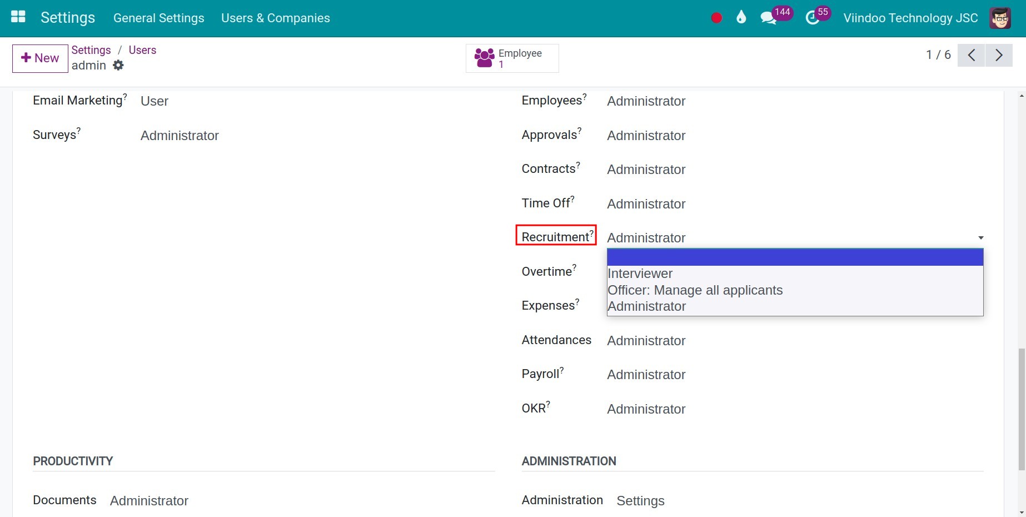Click the red recording dot icon
The width and height of the screenshot is (1026, 517).
(x=716, y=18)
